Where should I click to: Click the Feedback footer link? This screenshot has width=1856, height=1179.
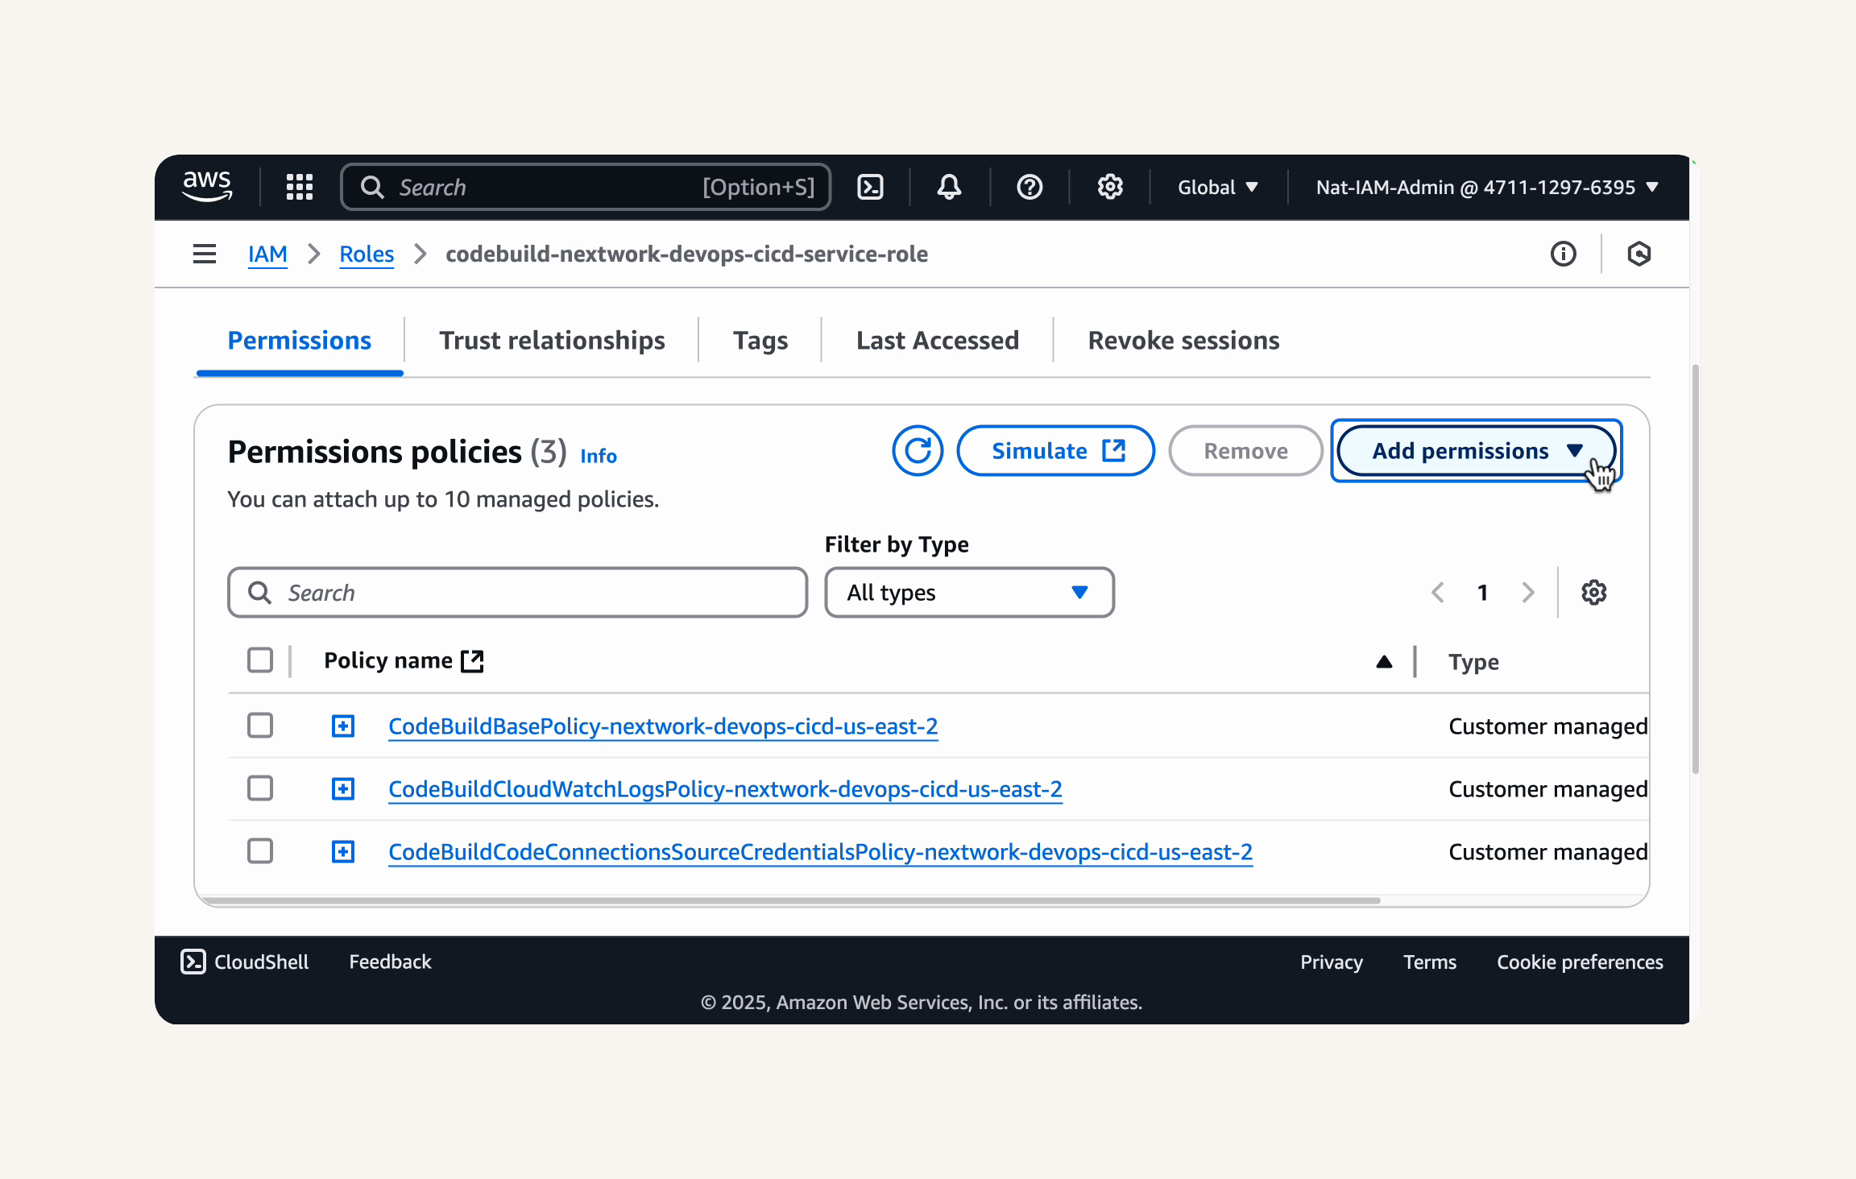390,962
